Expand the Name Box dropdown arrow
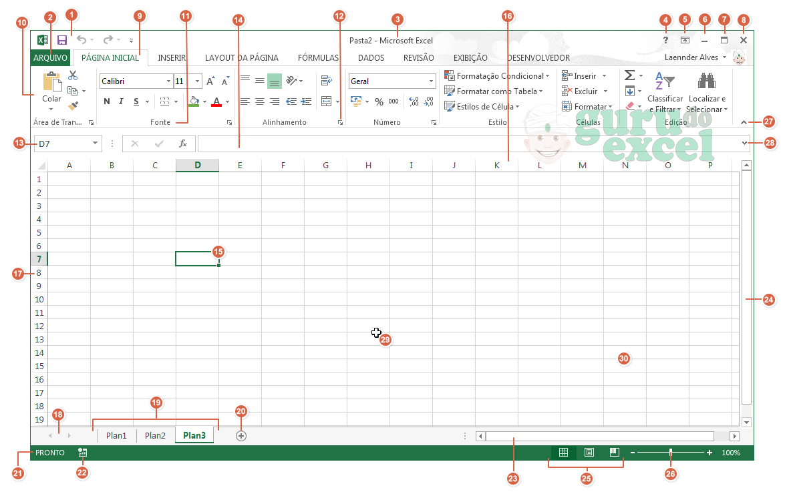This screenshot has height=494, width=787. click(95, 144)
